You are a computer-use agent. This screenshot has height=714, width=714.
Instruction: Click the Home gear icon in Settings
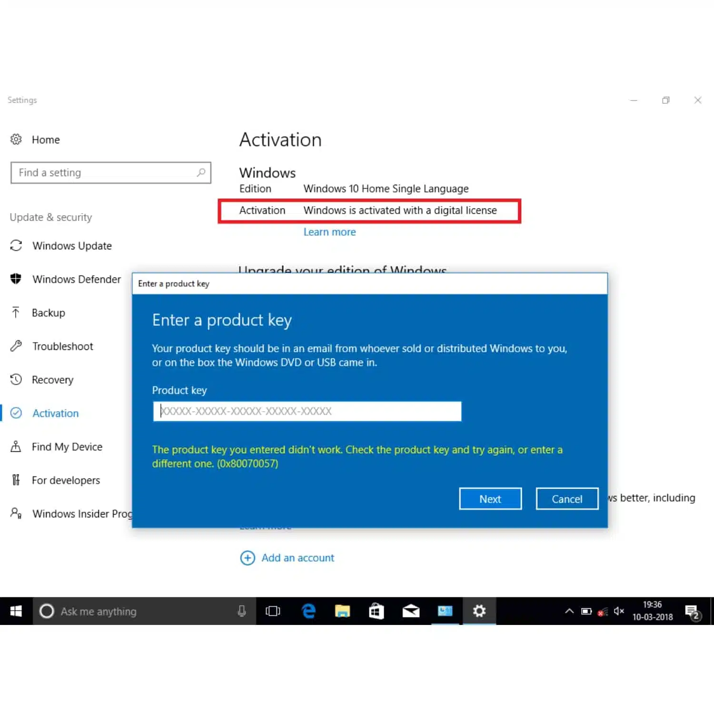(16, 139)
